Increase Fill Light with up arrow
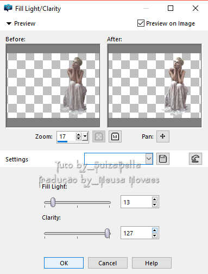This screenshot has height=274, width=208. pos(154,200)
